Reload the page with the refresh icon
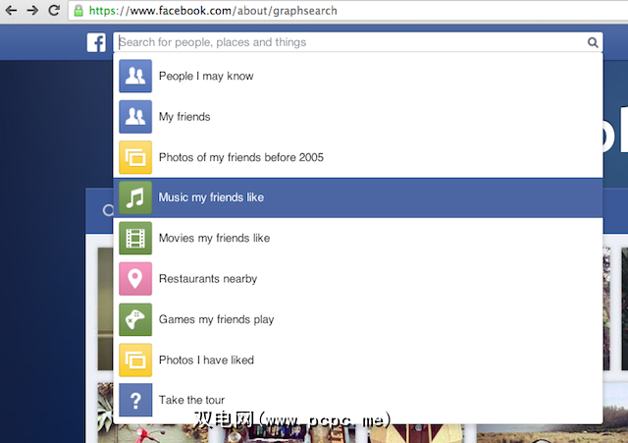This screenshot has width=628, height=443. pyautogui.click(x=54, y=10)
